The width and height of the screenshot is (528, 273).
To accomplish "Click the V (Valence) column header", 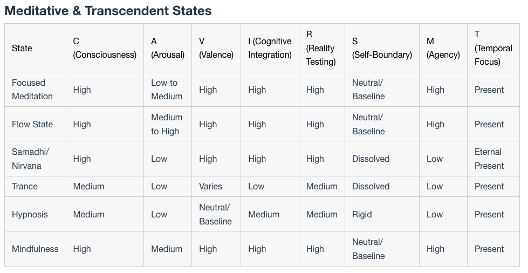I will (x=216, y=48).
